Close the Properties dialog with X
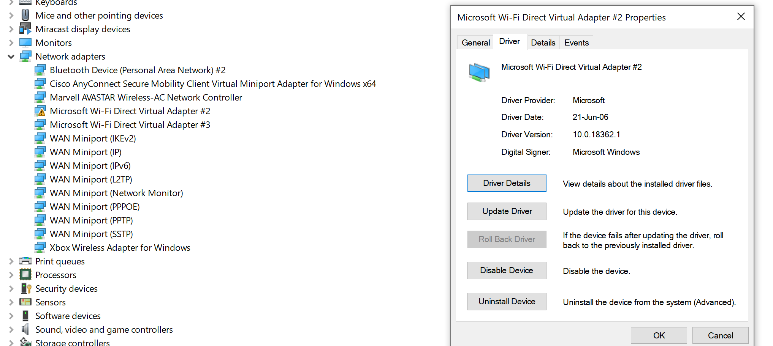 tap(741, 17)
